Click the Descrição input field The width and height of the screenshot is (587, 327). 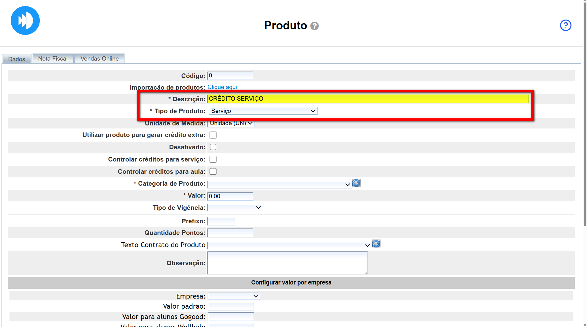368,99
